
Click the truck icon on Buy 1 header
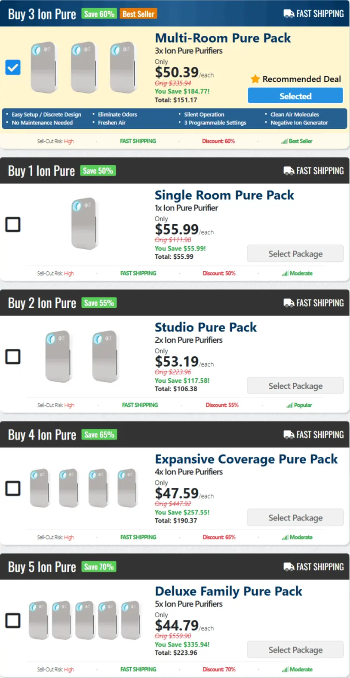click(x=288, y=170)
